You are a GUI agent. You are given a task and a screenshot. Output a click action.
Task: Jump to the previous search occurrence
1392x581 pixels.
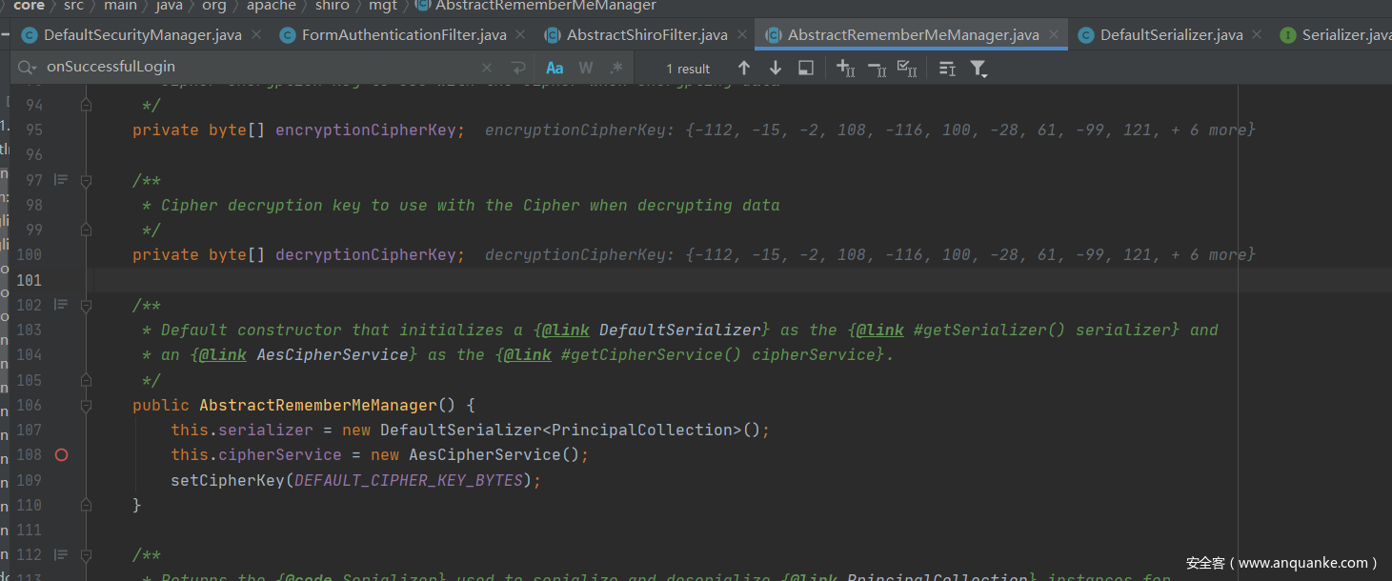pos(744,68)
